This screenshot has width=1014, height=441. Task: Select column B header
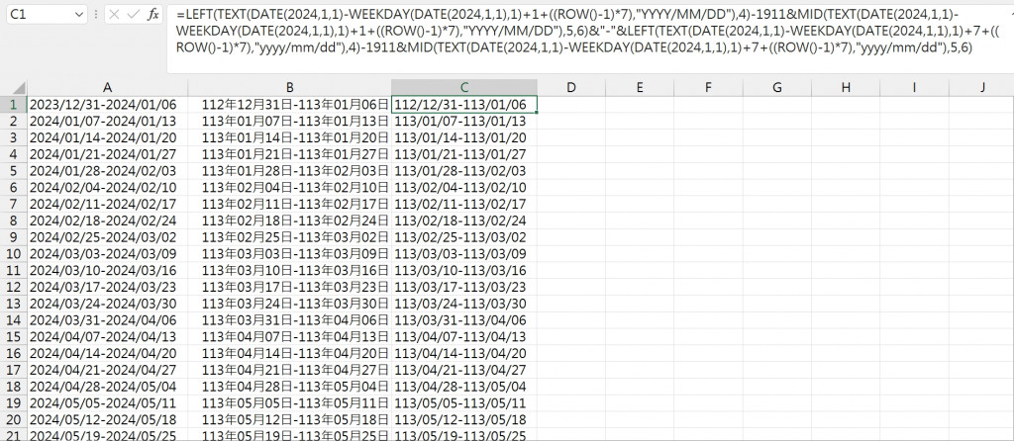[290, 88]
